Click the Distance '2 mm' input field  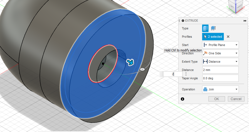pos(220,70)
